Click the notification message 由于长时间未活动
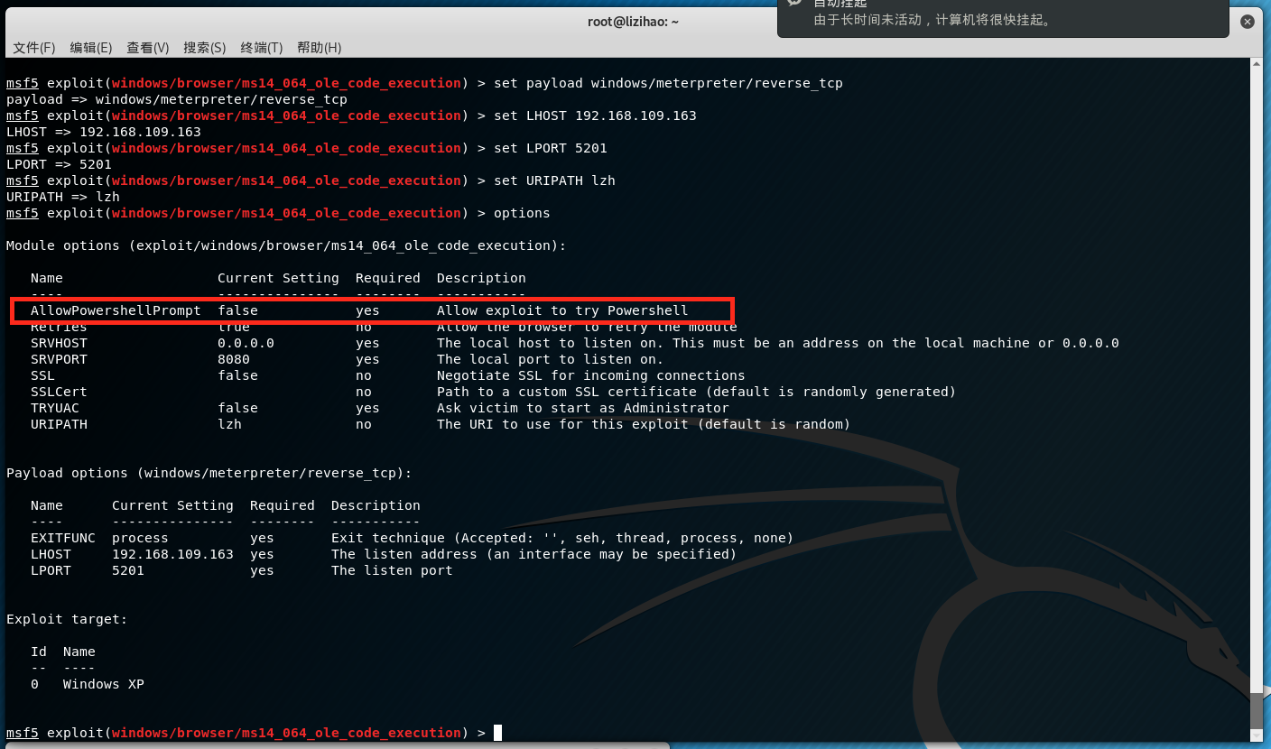The image size is (1271, 749). [932, 20]
